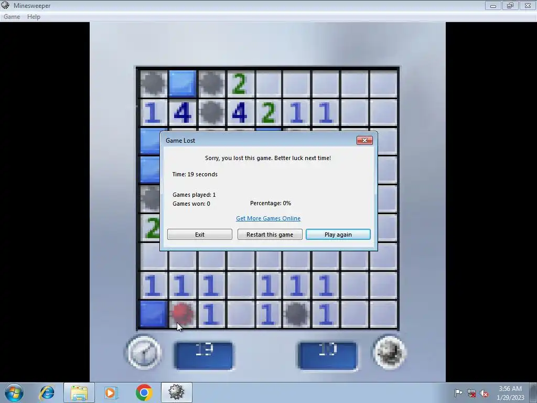The height and width of the screenshot is (403, 537).
Task: Click the blue timer display showing 19
Action: 204,355
